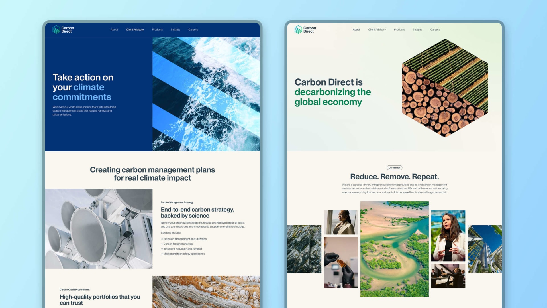547x308 pixels.
Task: Click 'Creating carbon management plans' heading
Action: point(152,173)
